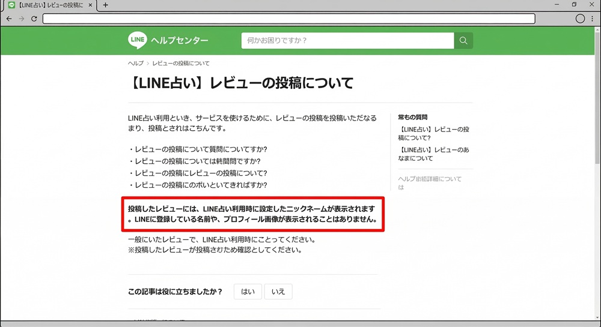
Task: Click the scrollbar down arrow
Action: (597, 317)
